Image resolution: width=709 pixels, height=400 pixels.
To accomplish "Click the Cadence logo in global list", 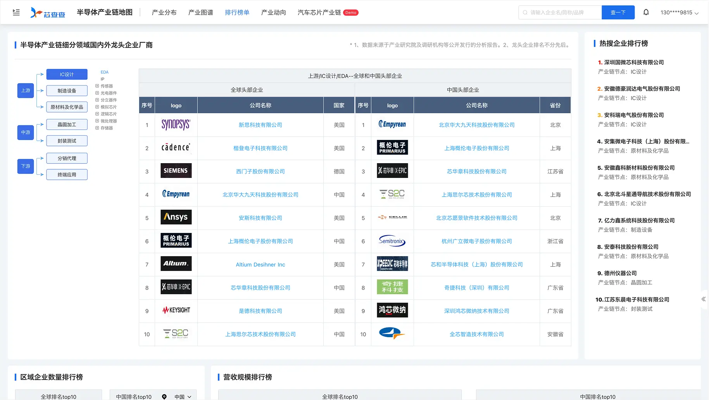I will pos(176,148).
